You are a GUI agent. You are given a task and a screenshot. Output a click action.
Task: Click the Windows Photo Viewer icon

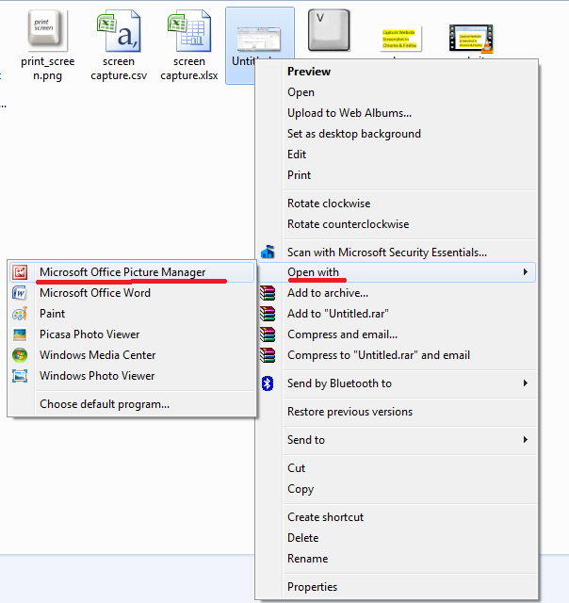click(20, 376)
